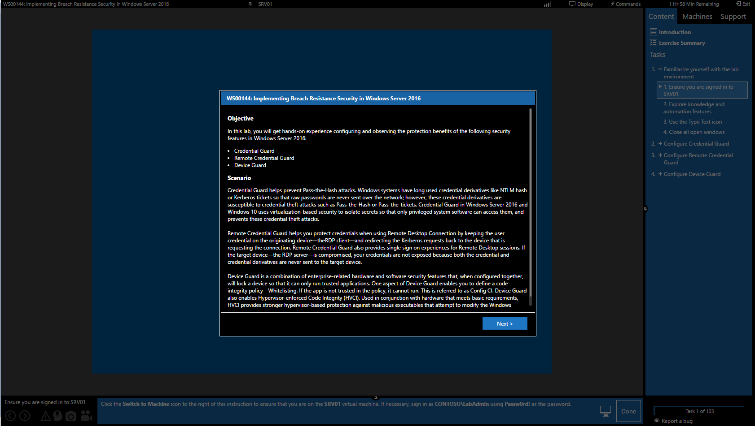Viewport: 755px width, 426px height.
Task: Click the Objective heading in dialog
Action: [x=241, y=118]
